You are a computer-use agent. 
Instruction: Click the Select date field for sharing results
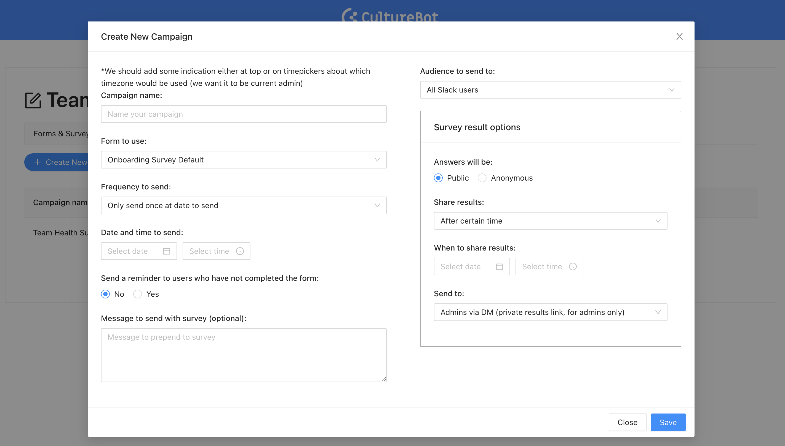point(472,266)
